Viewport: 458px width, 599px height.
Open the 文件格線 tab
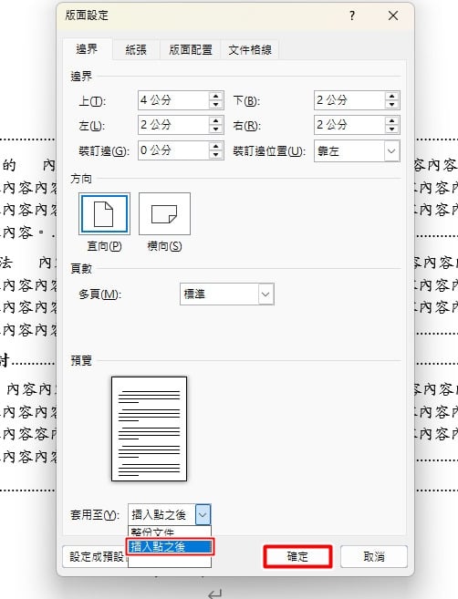pos(250,49)
